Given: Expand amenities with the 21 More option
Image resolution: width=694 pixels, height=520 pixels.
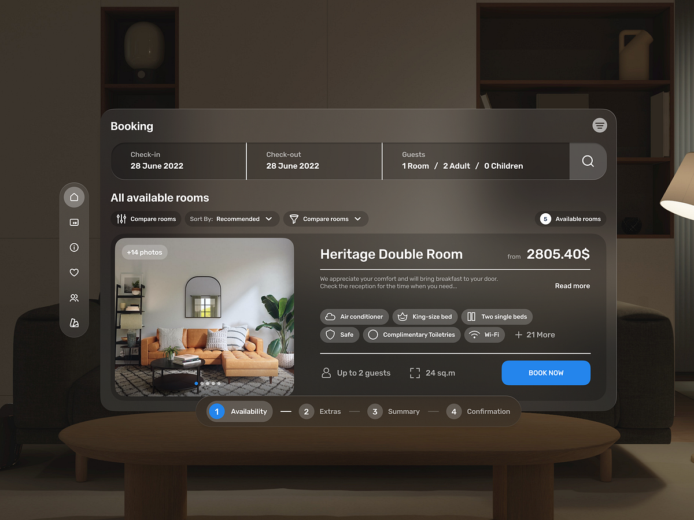Looking at the screenshot, I should point(534,335).
